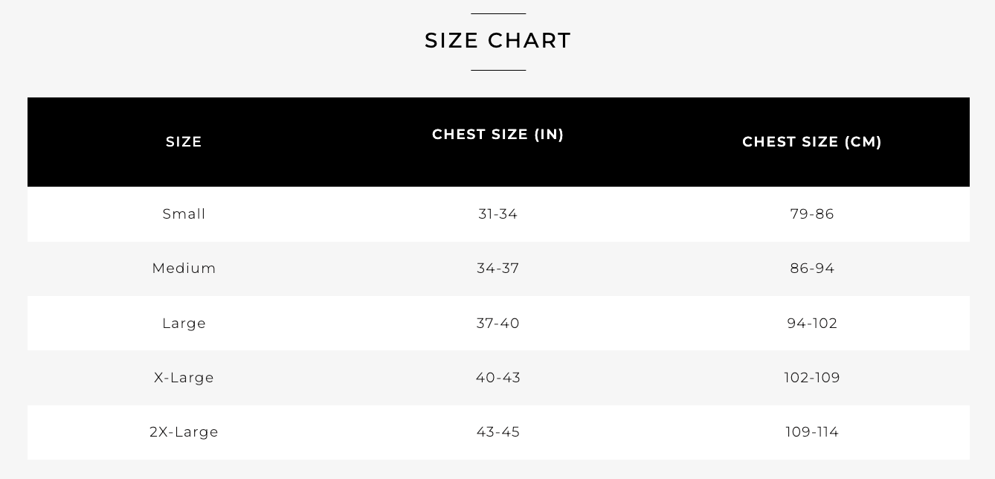Click the SIZE column header

tap(184, 142)
